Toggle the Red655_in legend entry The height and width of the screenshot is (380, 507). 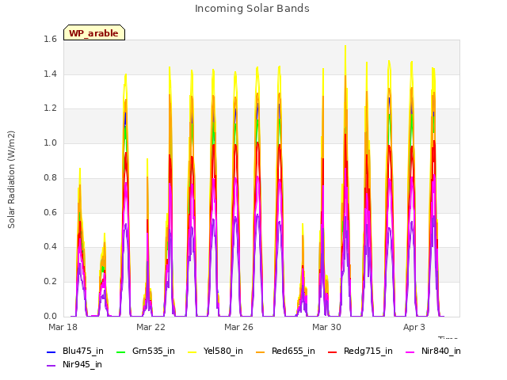[285, 351]
